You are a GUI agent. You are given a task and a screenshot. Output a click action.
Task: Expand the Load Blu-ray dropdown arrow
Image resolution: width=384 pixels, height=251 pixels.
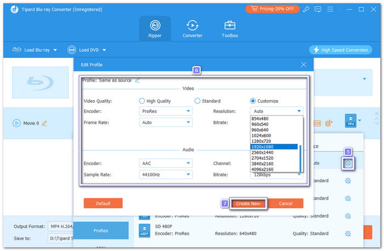pos(55,50)
